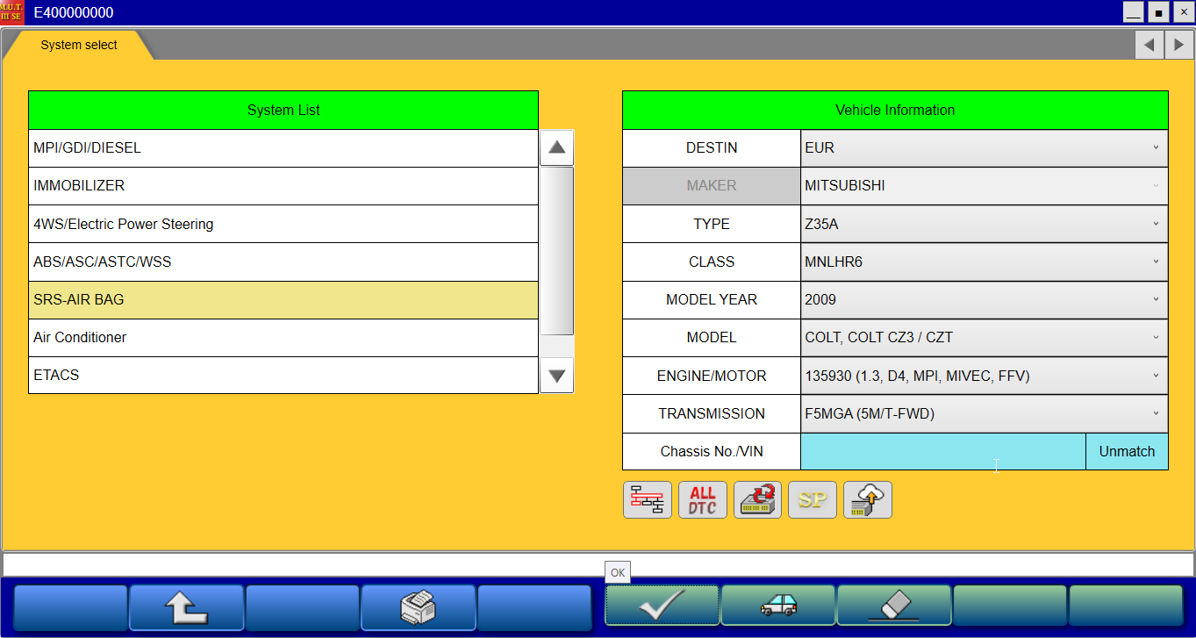The height and width of the screenshot is (638, 1196).
Task: Open the ECU reprogramming icon with red arrows
Action: tap(757, 500)
